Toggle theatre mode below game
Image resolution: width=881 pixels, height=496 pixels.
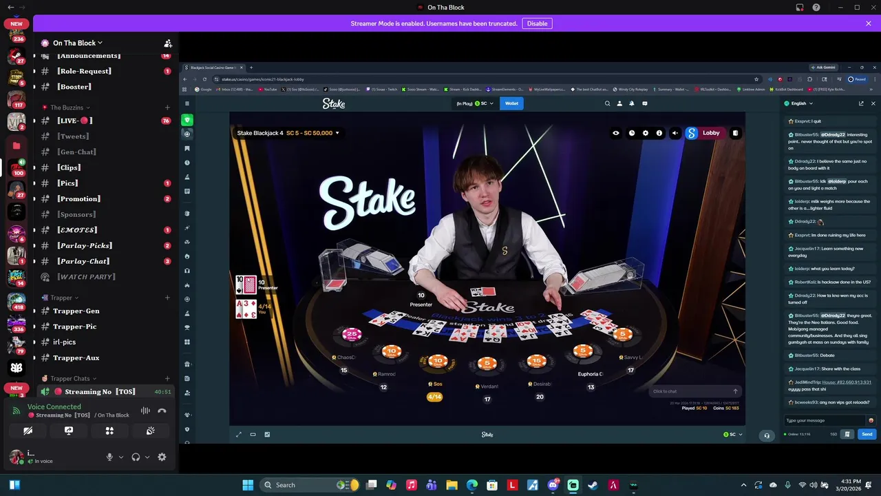[253, 435]
